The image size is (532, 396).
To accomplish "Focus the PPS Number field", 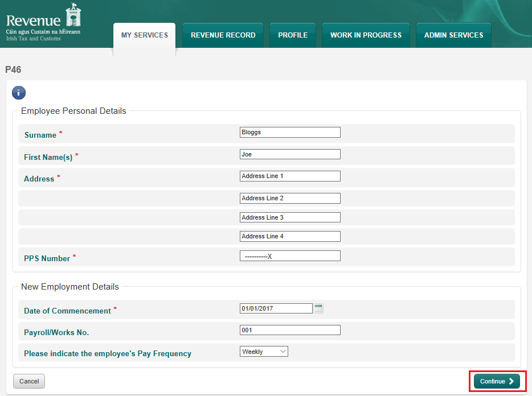I will (290, 256).
